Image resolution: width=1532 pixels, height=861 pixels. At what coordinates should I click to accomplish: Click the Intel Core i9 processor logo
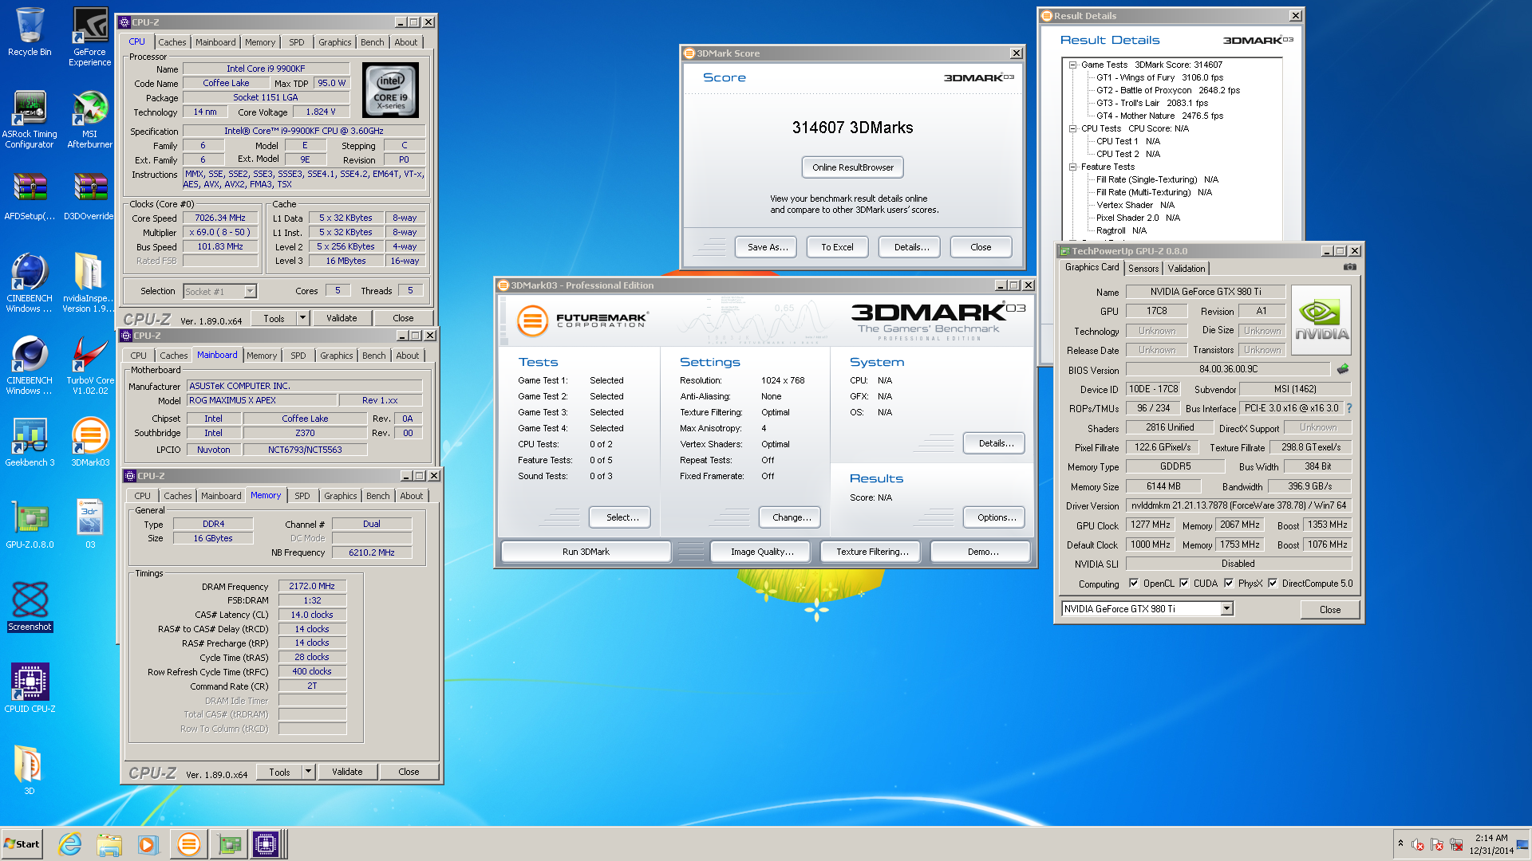pyautogui.click(x=390, y=90)
